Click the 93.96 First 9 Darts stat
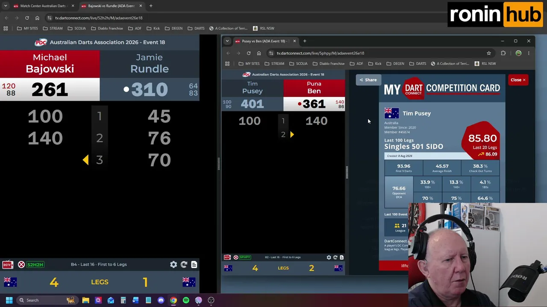547x307 pixels. (403, 168)
